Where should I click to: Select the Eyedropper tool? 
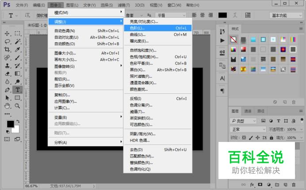pyautogui.click(x=18, y=49)
